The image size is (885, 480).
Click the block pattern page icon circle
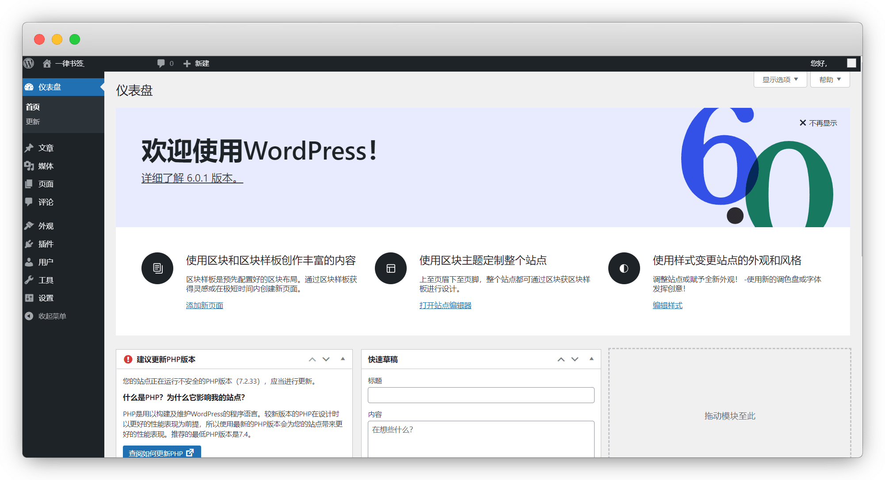click(x=157, y=268)
